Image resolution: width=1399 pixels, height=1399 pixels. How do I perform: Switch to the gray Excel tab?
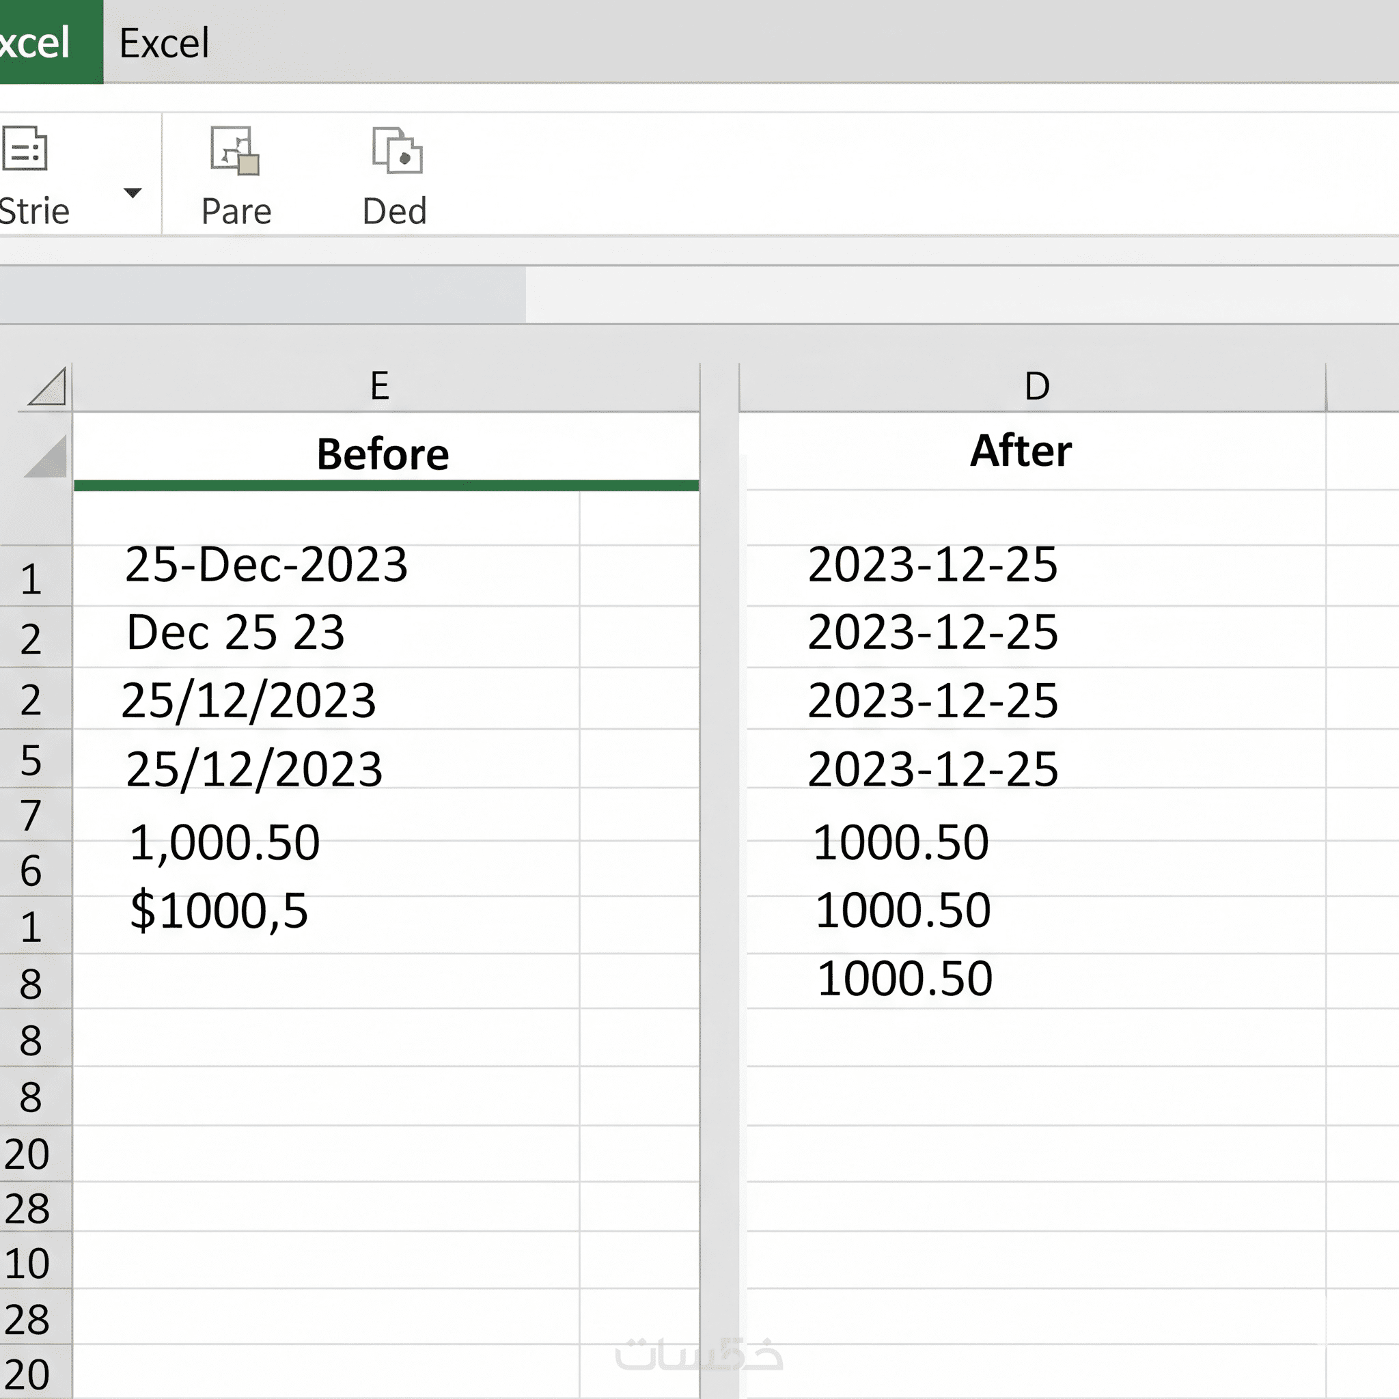(x=165, y=43)
